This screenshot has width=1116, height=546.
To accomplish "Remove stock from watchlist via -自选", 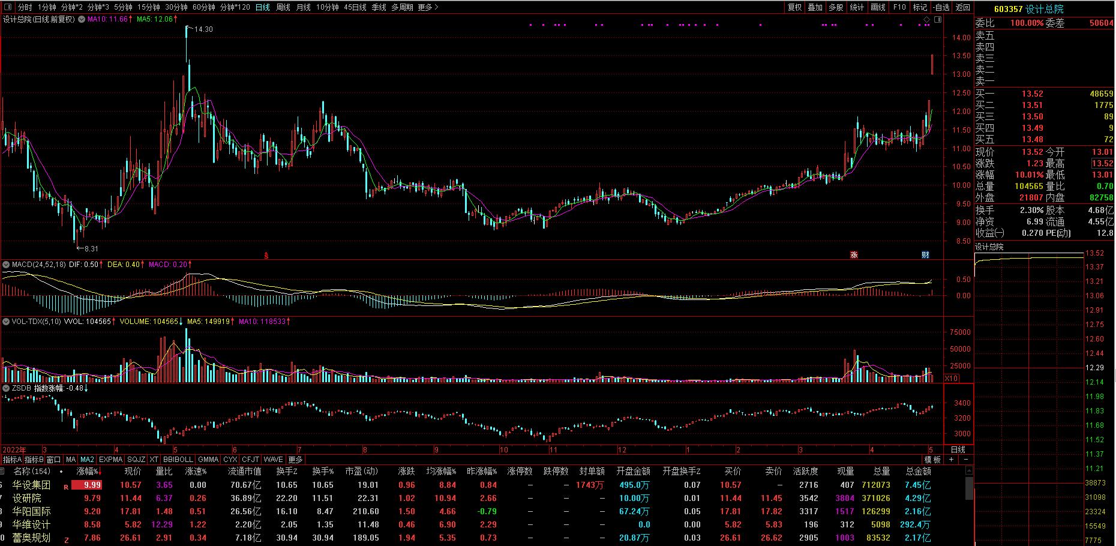I will (x=941, y=7).
